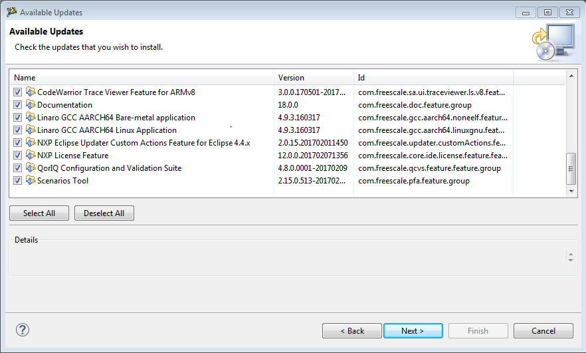Click the icon for Linaro GCC AARCH64 Bare-metal application
This screenshot has width=586, height=353.
click(x=31, y=118)
